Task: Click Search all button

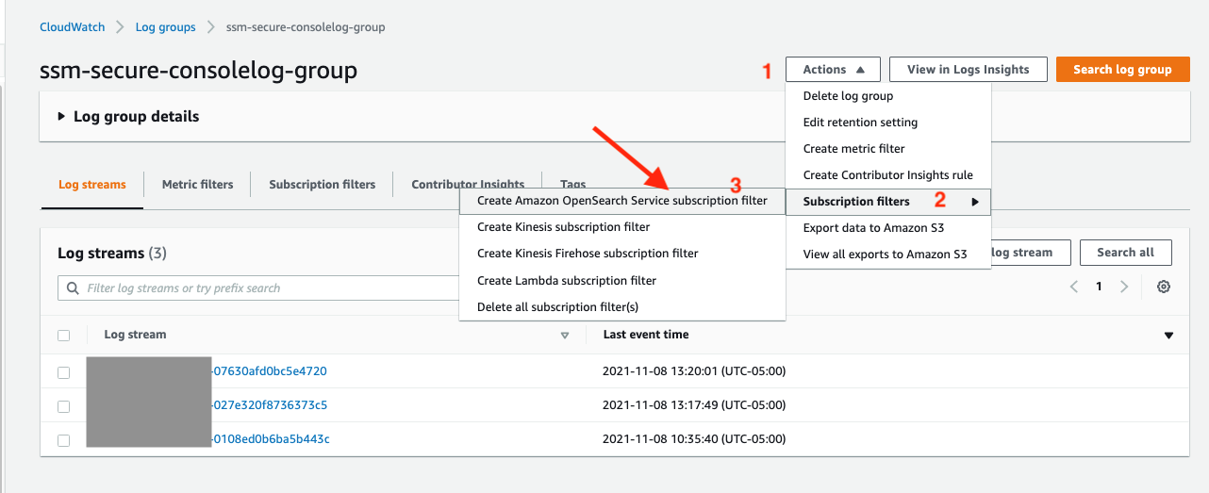Action: 1125,253
